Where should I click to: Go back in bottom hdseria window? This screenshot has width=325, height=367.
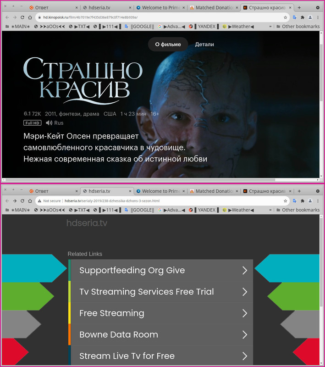click(7, 201)
